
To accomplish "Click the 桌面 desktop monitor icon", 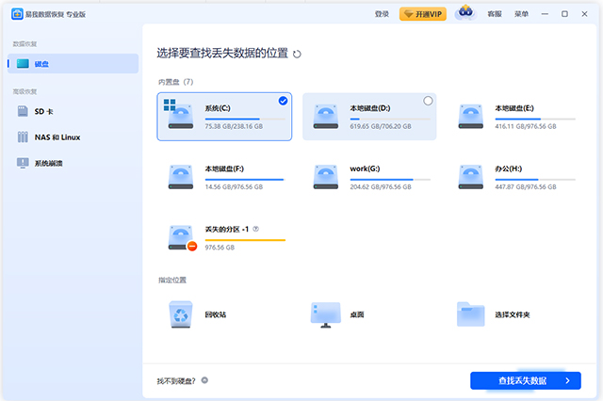I will pyautogui.click(x=326, y=315).
